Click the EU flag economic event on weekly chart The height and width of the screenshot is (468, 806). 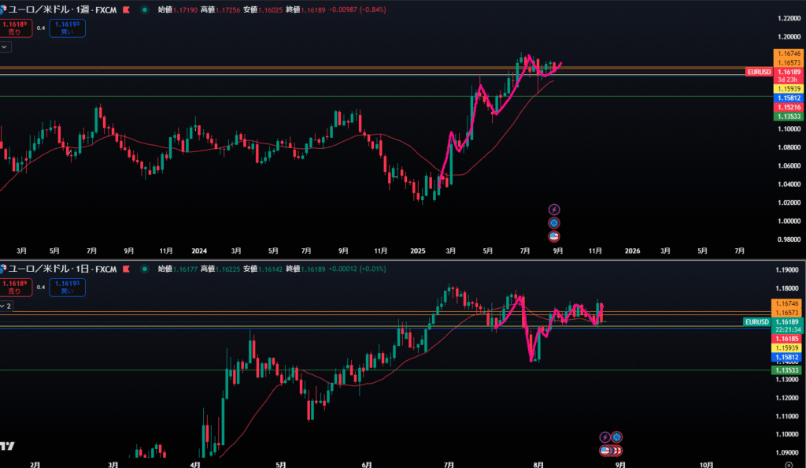pos(553,223)
